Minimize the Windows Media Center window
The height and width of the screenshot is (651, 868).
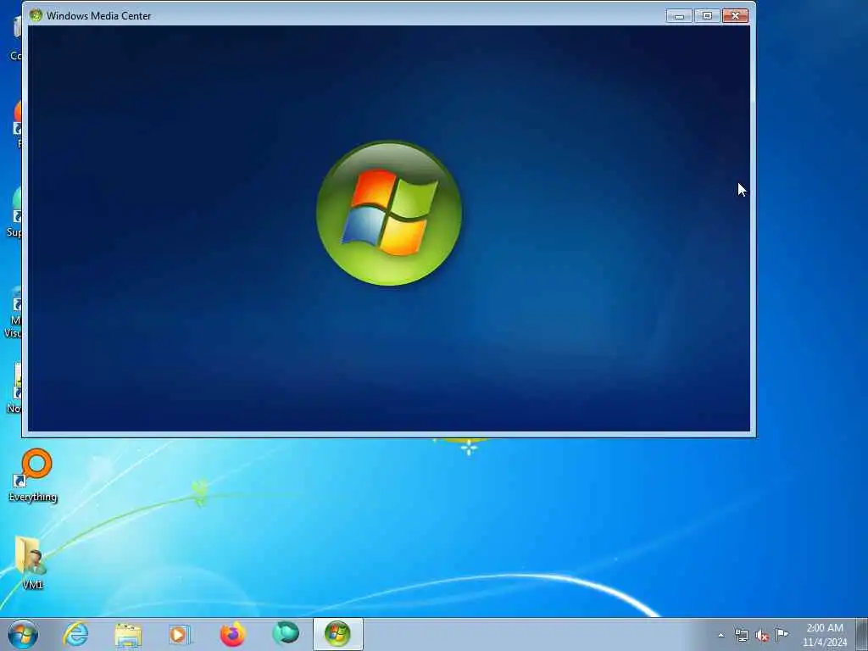[679, 15]
